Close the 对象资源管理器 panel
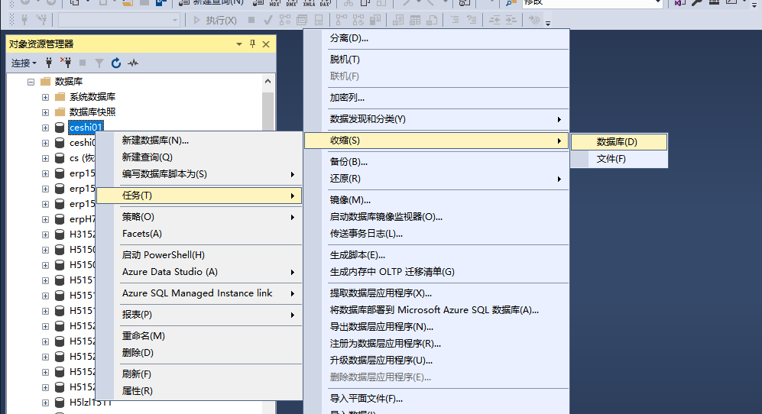This screenshot has width=762, height=414. tap(266, 44)
